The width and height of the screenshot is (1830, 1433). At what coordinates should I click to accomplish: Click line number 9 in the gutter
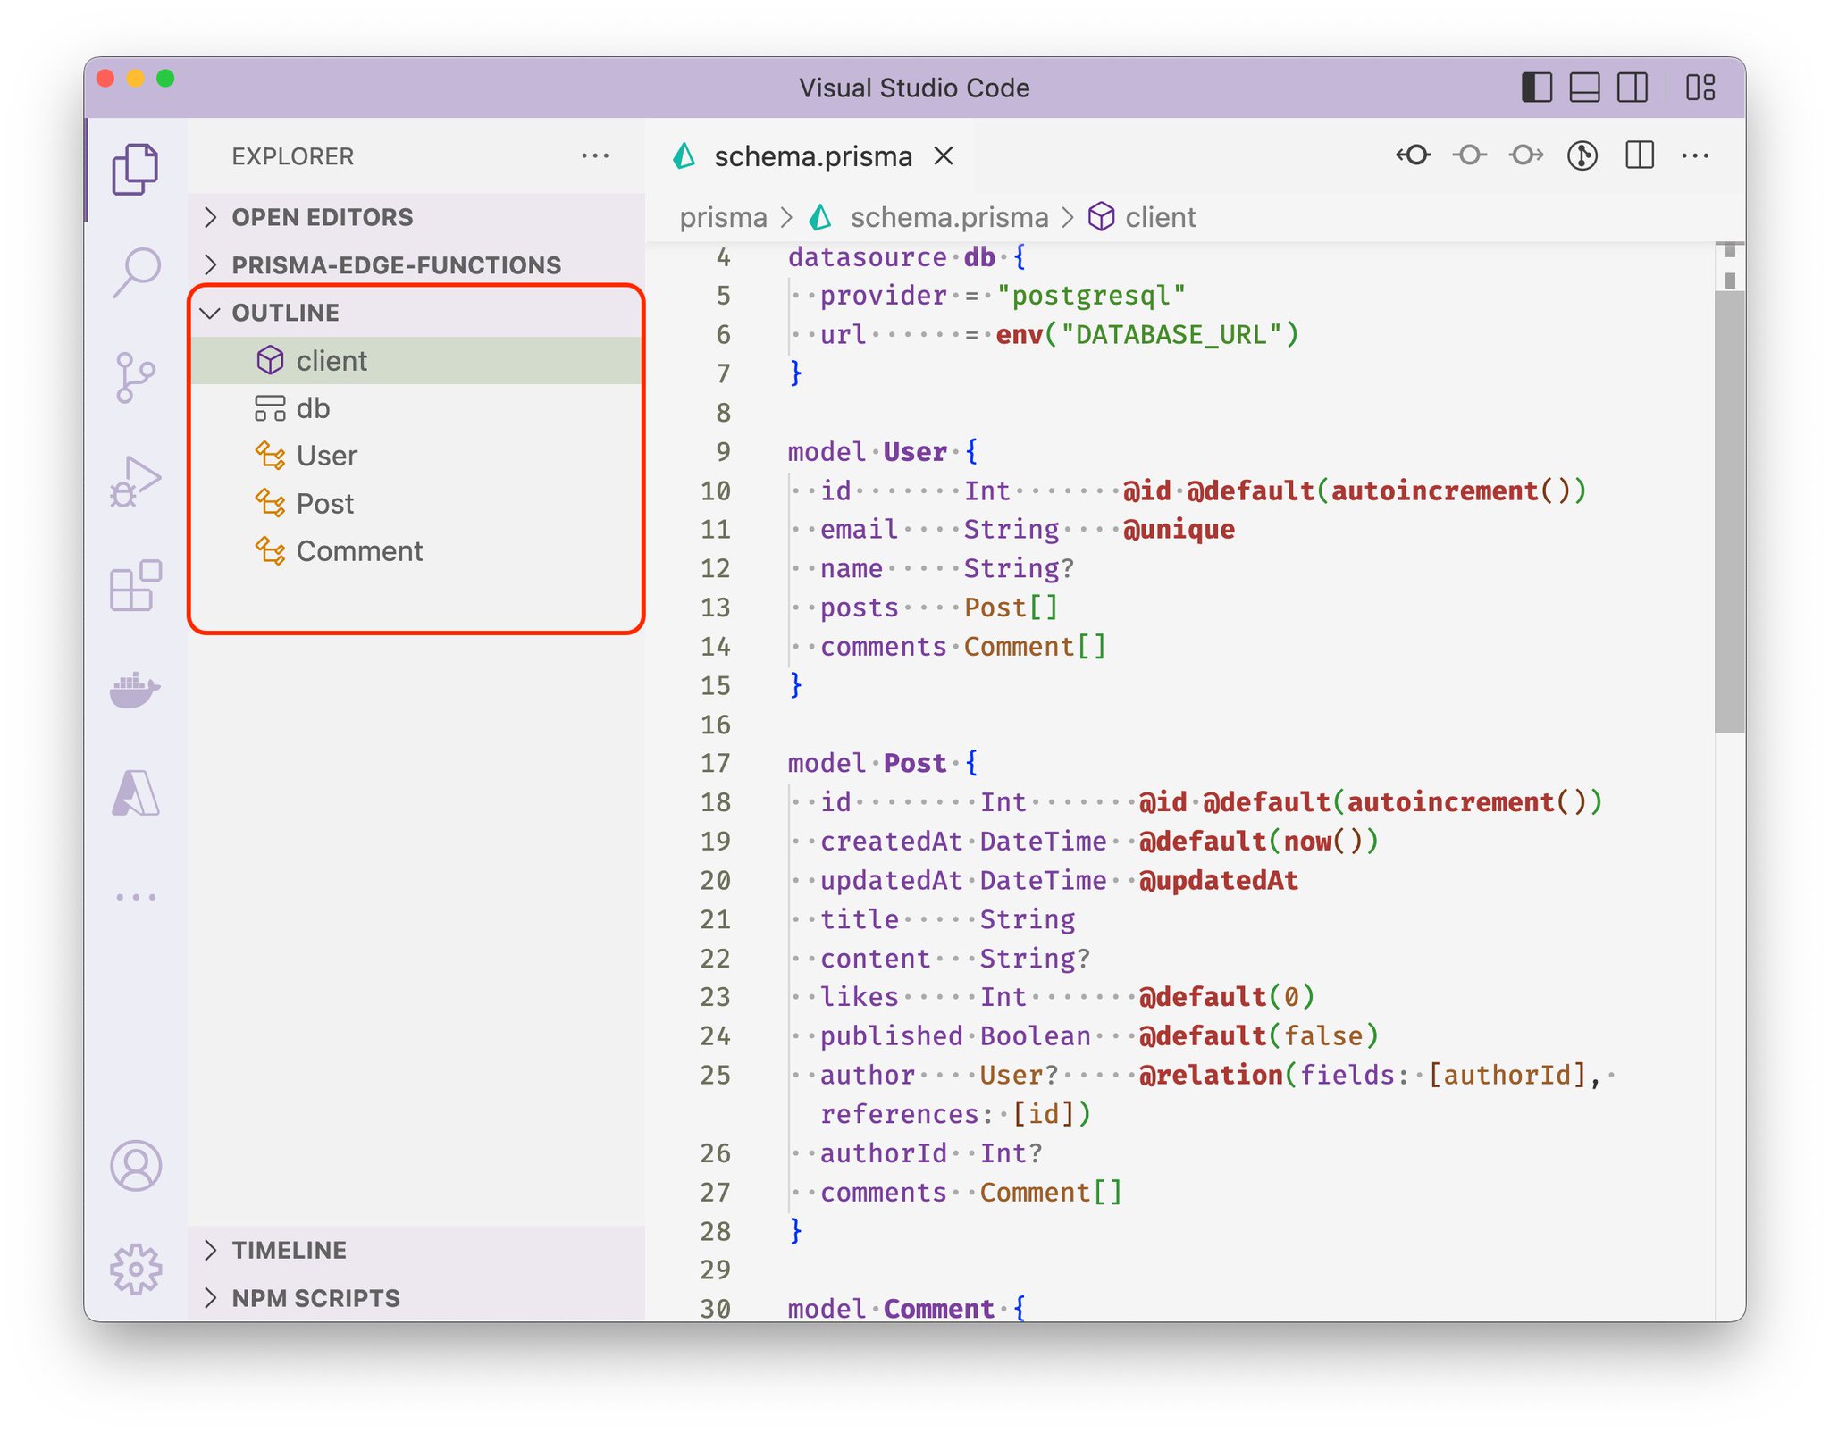(x=723, y=452)
